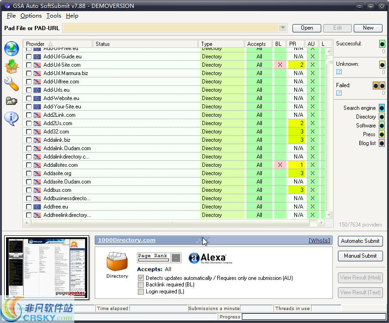The width and height of the screenshot is (389, 323).
Task: Click the wrench settings icon
Action: click(x=11, y=83)
